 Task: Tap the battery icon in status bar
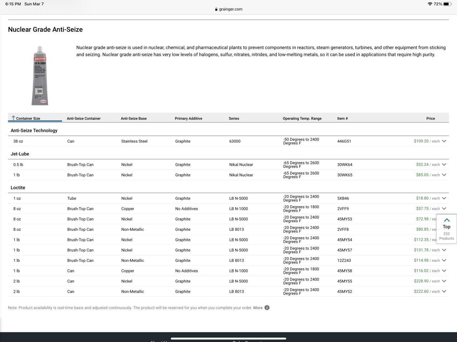tap(448, 4)
